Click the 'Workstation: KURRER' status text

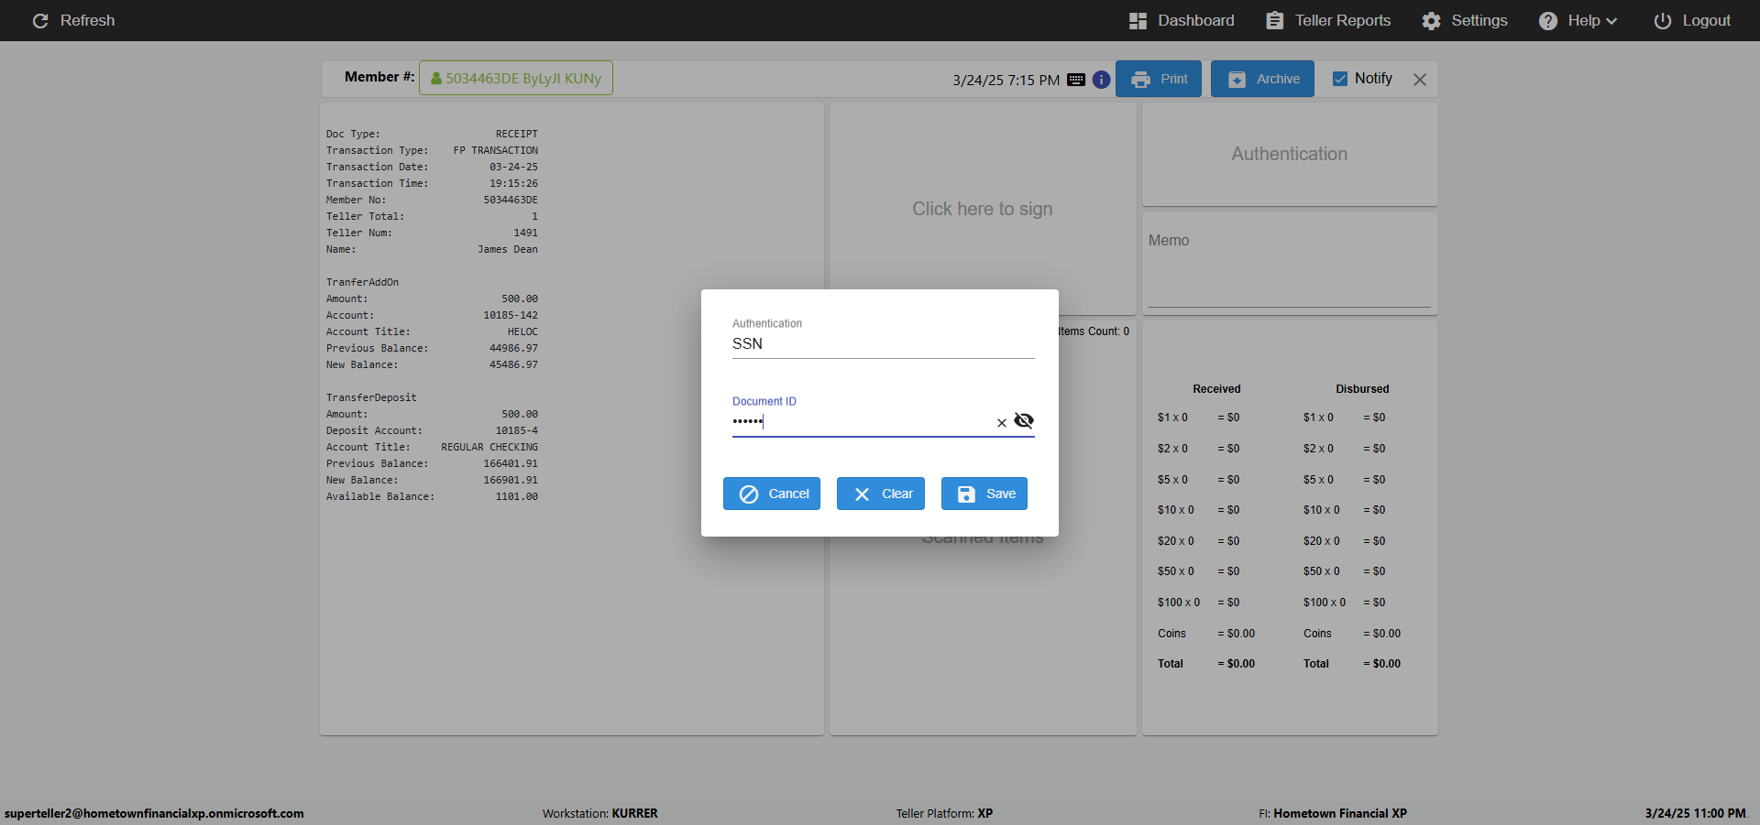click(599, 813)
